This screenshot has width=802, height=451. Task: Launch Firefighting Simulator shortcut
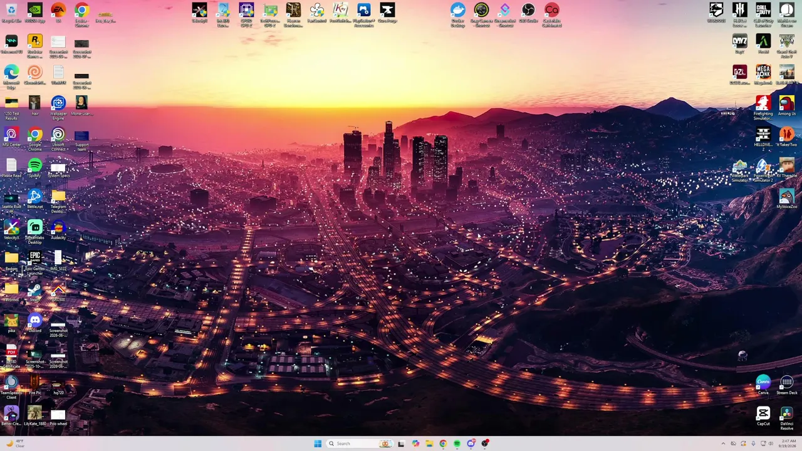pos(763,108)
